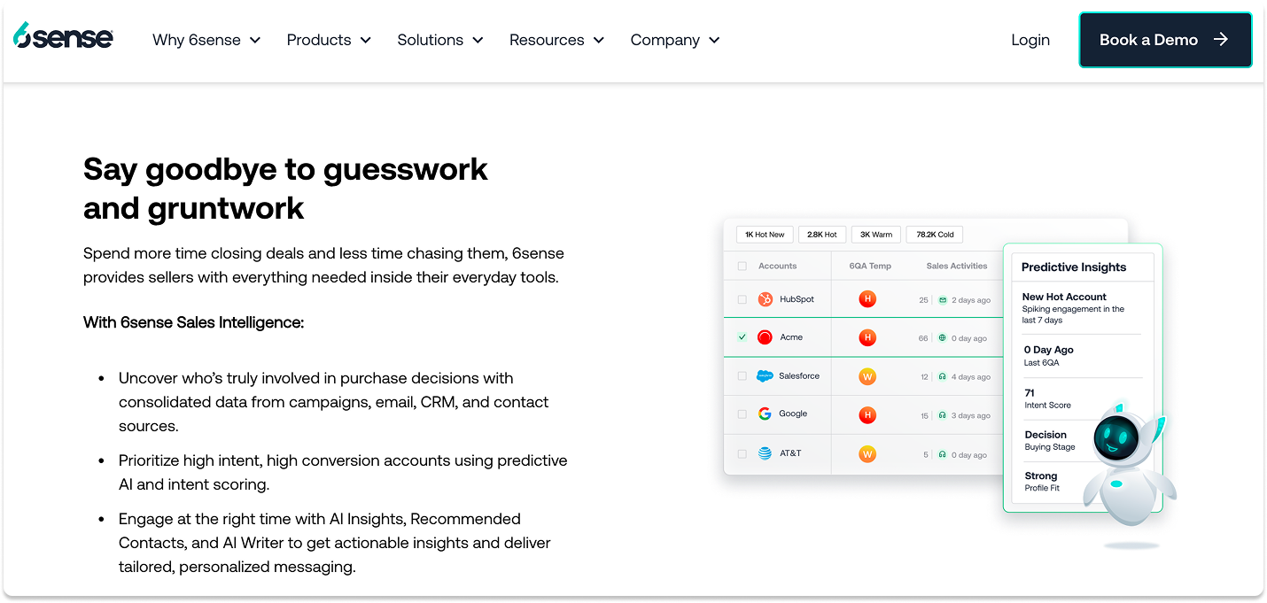Click Google's hot temperature H badge
The height and width of the screenshot is (603, 1267).
[867, 414]
